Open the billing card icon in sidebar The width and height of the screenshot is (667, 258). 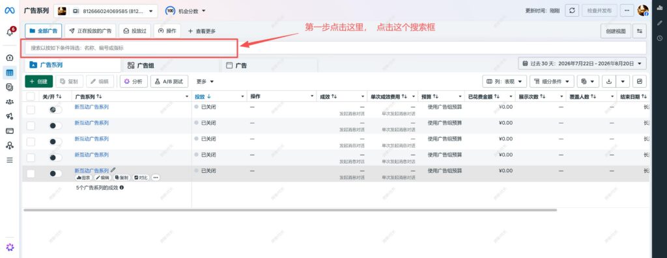click(x=9, y=131)
